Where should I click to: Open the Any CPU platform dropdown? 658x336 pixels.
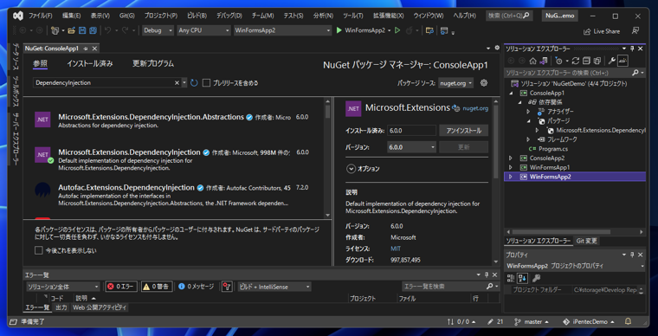(203, 30)
